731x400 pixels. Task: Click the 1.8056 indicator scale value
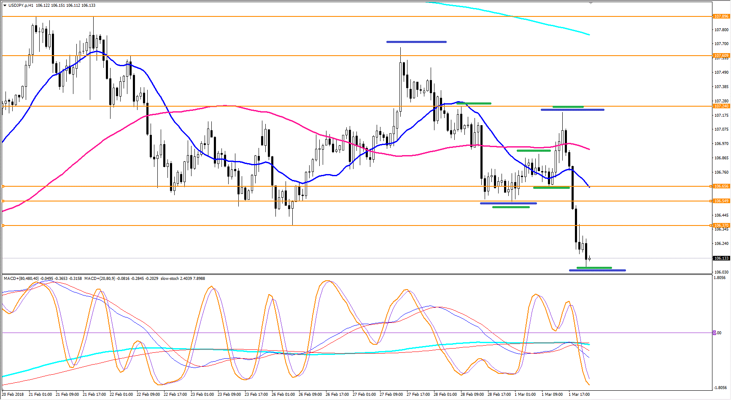click(720, 278)
